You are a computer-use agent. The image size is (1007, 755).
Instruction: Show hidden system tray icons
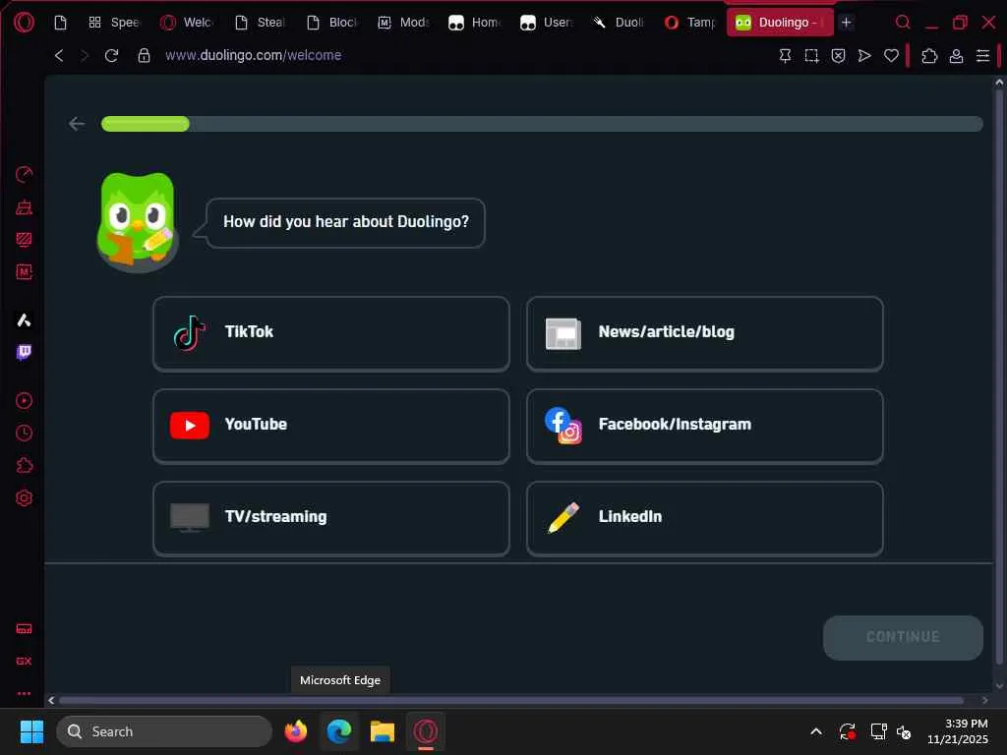pos(816,731)
